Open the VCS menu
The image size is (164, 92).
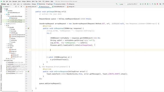tap(43, 1)
